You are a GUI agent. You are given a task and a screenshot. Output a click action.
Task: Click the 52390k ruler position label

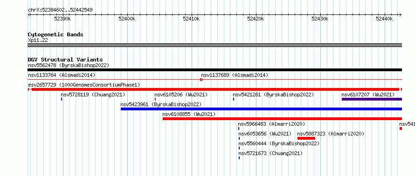(62, 19)
